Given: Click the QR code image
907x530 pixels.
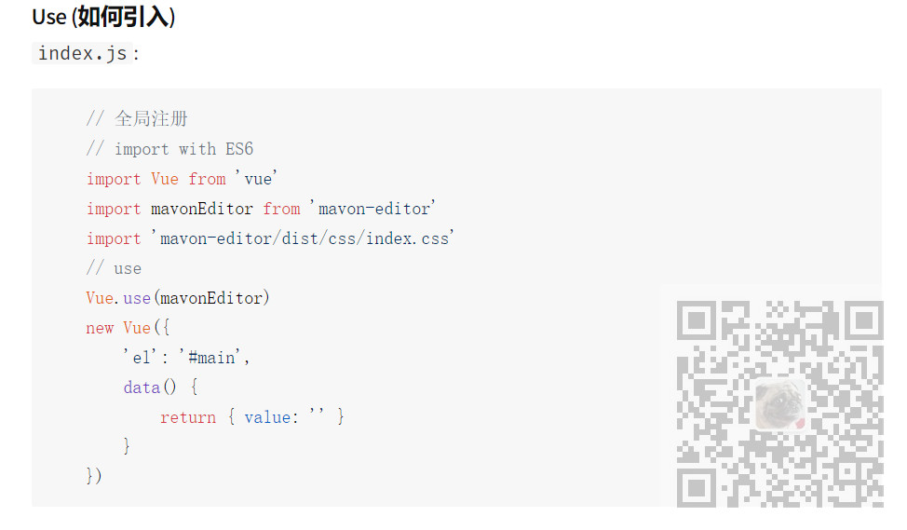Looking at the screenshot, I should click(778, 404).
